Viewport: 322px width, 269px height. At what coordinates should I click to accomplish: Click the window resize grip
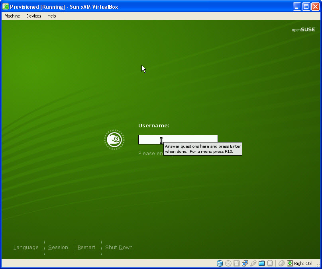[318, 265]
